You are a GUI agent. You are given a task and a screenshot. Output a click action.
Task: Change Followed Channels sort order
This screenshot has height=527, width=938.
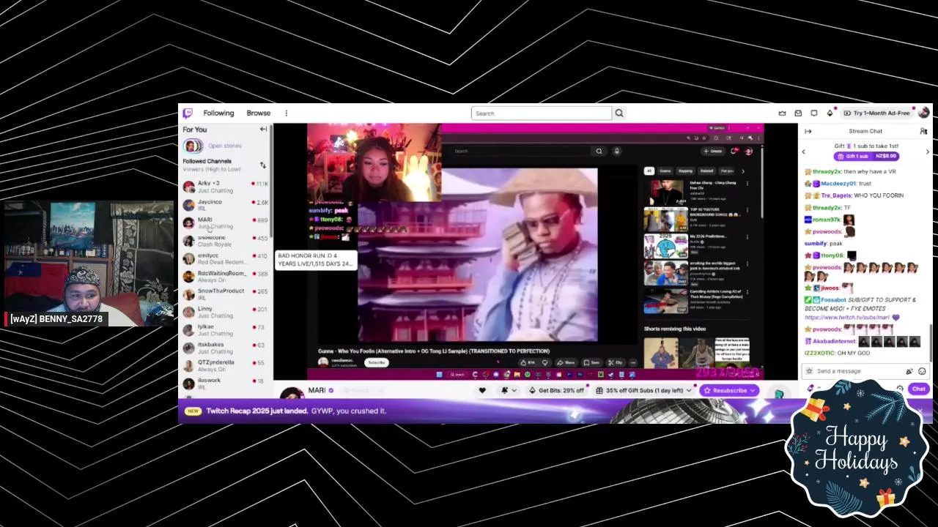coord(263,165)
